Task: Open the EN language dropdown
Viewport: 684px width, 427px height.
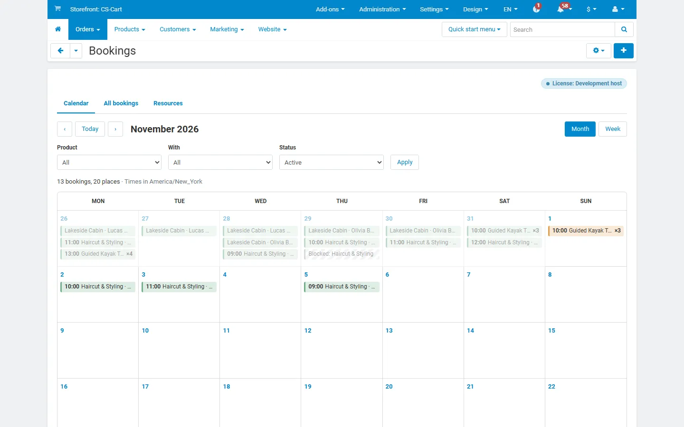Action: (x=511, y=9)
